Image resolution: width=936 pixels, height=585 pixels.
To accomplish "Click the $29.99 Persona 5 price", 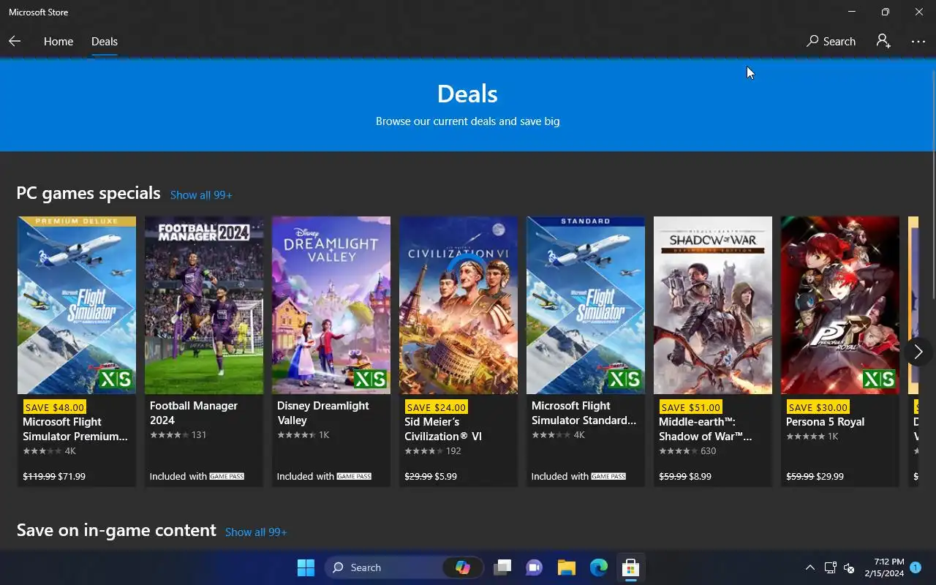I will pyautogui.click(x=830, y=477).
